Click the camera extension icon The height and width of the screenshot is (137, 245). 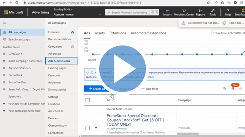click(x=223, y=3)
